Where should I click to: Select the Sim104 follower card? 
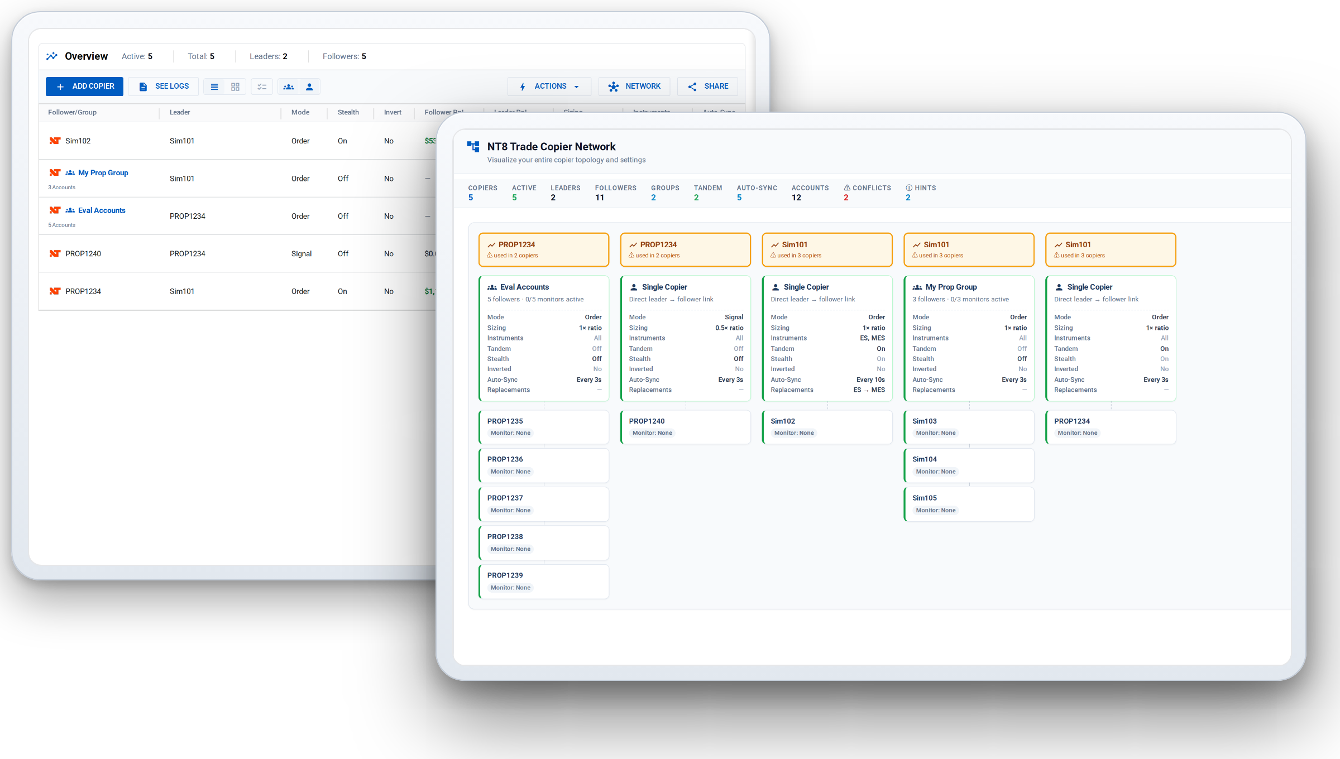click(969, 465)
